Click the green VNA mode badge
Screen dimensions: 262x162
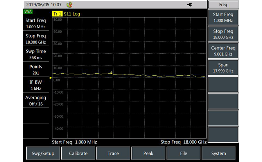coord(28,12)
